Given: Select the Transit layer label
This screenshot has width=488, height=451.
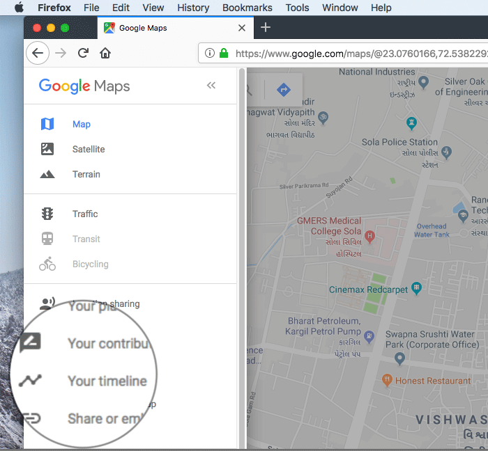Looking at the screenshot, I should 86,239.
